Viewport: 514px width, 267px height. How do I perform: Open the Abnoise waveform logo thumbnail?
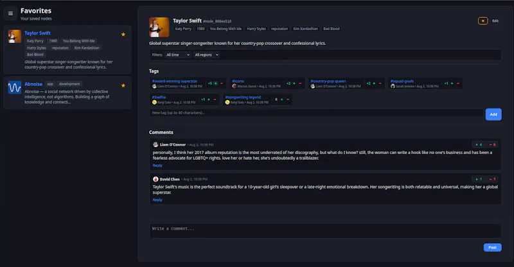[x=14, y=87]
